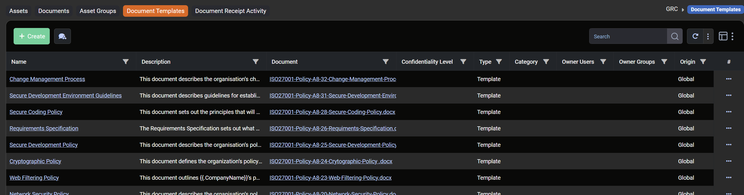Screen dimensions: 744x195
Task: Filter the Confidentiality Level column
Action: (x=463, y=62)
